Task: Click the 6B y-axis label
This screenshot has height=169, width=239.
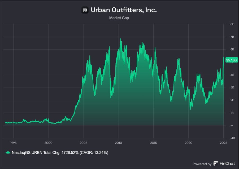Action: (x=232, y=49)
